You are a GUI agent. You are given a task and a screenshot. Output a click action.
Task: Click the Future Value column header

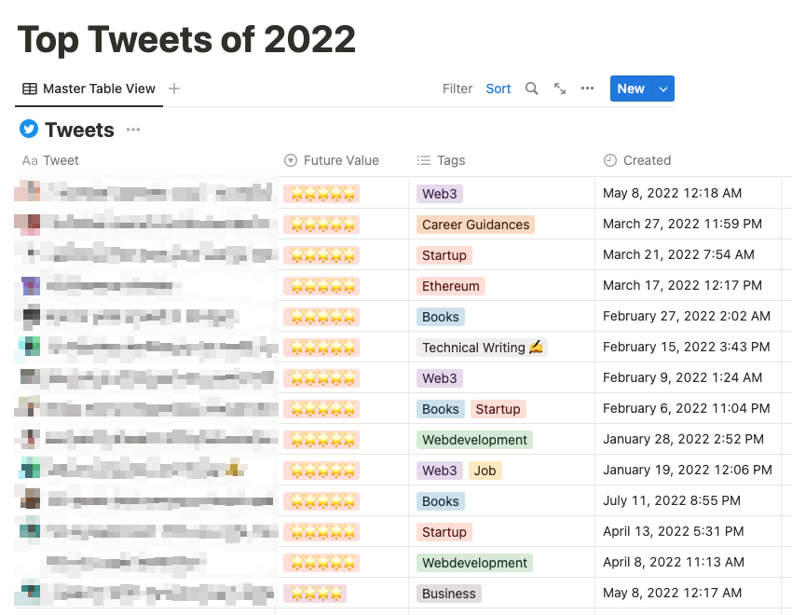(x=332, y=160)
